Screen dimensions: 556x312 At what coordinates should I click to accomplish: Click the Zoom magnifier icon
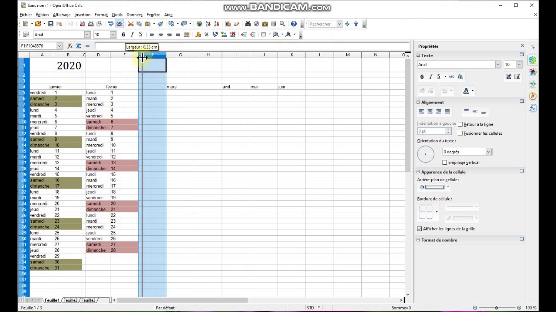tap(282, 24)
